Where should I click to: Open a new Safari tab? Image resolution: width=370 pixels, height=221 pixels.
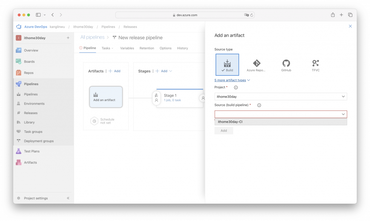(x=341, y=15)
